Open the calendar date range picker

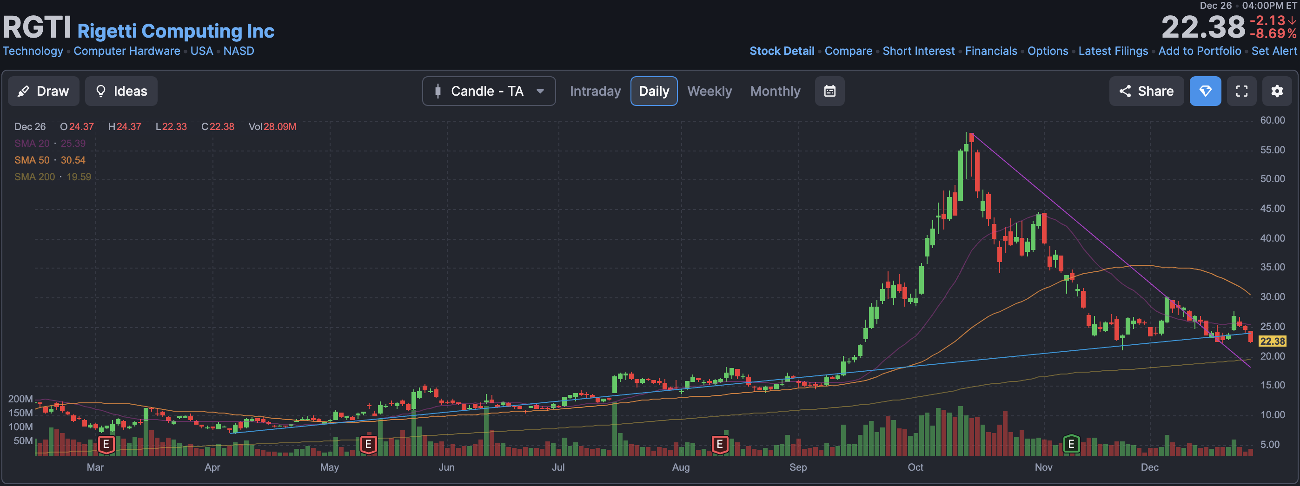click(x=829, y=91)
